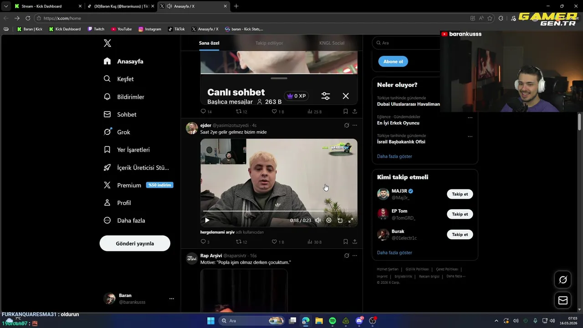Reply to the live stream post
Image resolution: width=583 pixels, height=328 pixels.
(206, 111)
